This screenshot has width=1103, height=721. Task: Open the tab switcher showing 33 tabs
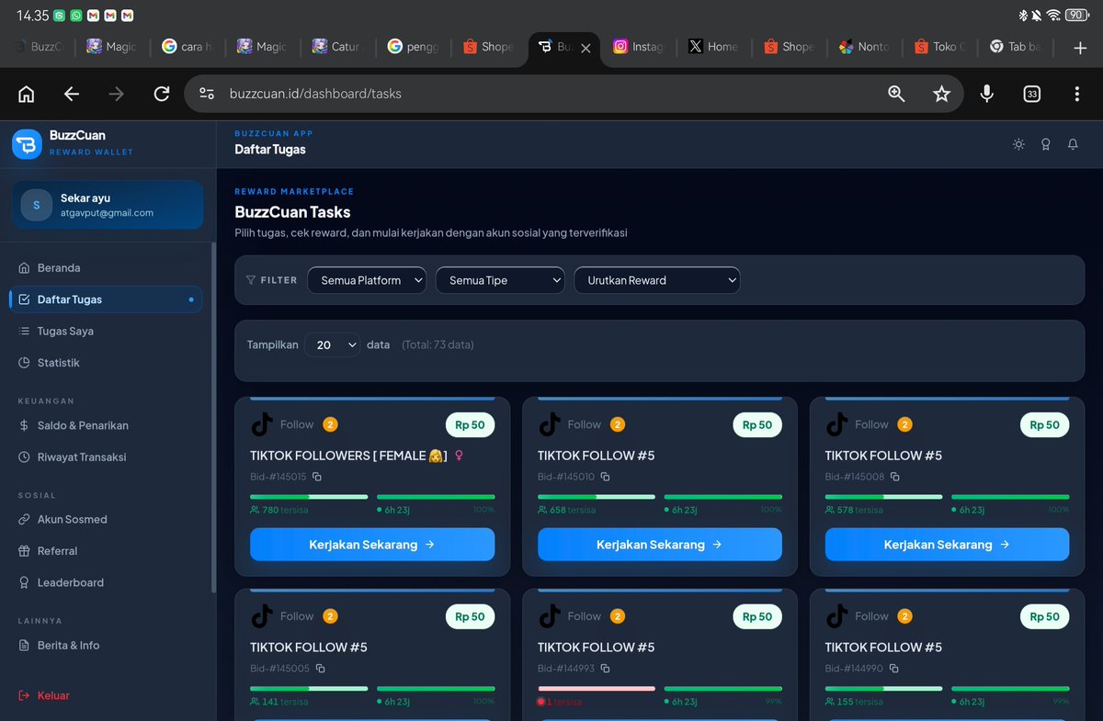point(1032,94)
